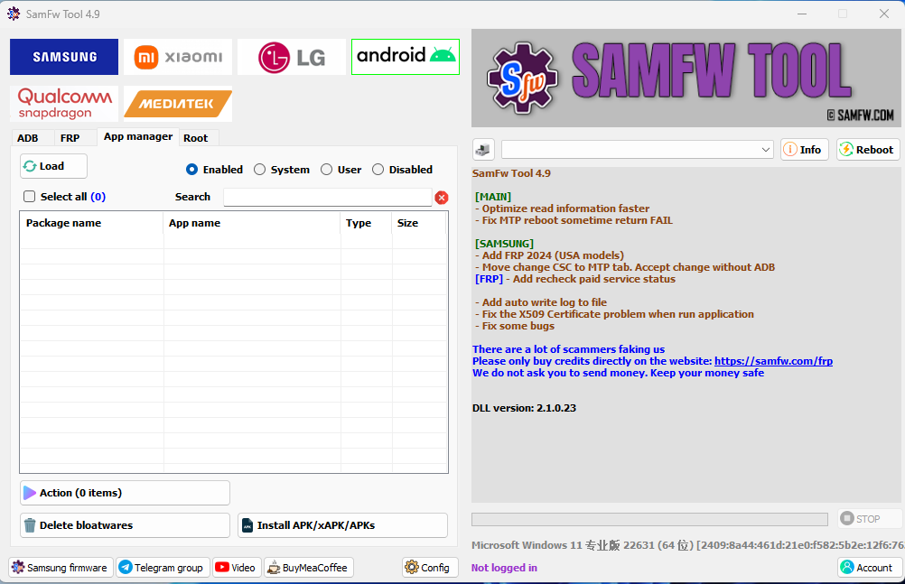Select the MediaTek logo
Image resolution: width=905 pixels, height=584 pixels.
coord(178,104)
